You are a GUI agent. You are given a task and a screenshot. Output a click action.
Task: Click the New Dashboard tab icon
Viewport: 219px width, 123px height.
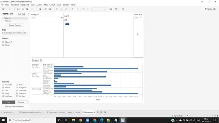pos(101,112)
